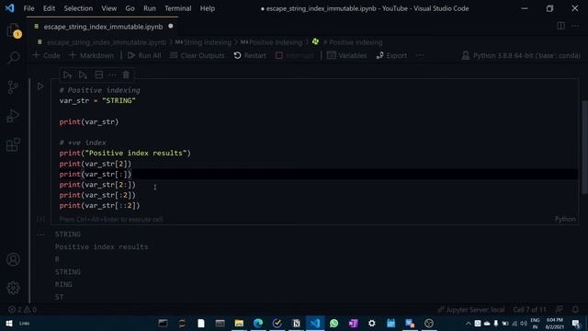Open notifications bell in status bar

(575, 310)
